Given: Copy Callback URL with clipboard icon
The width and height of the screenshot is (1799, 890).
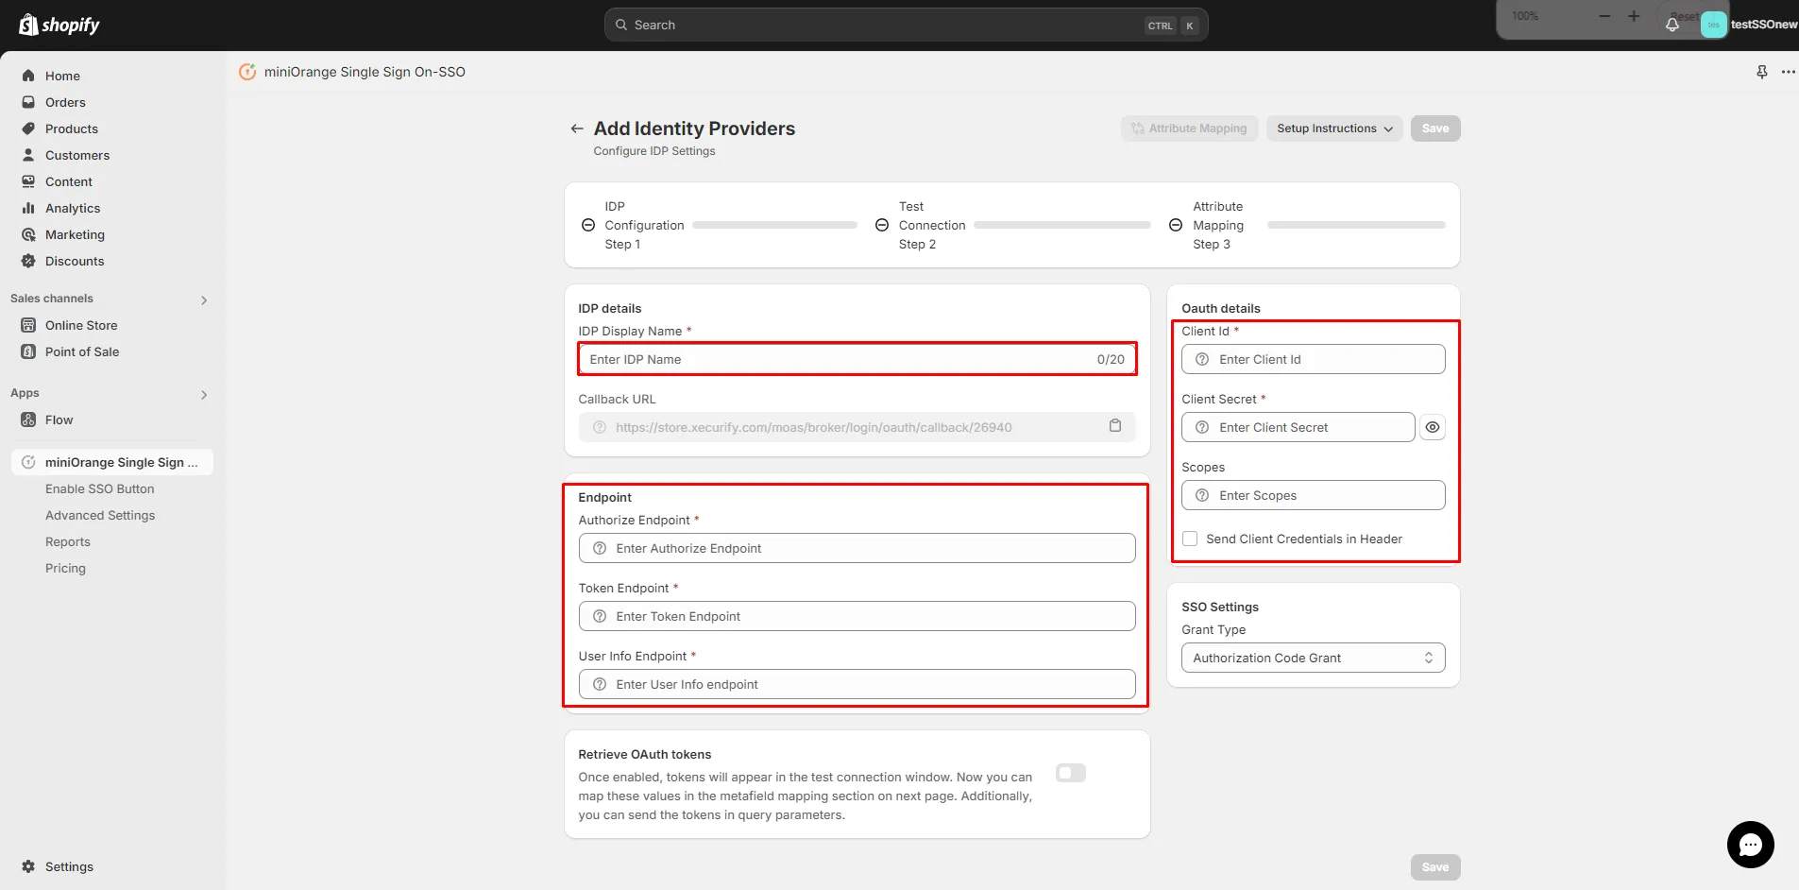Looking at the screenshot, I should tap(1115, 426).
